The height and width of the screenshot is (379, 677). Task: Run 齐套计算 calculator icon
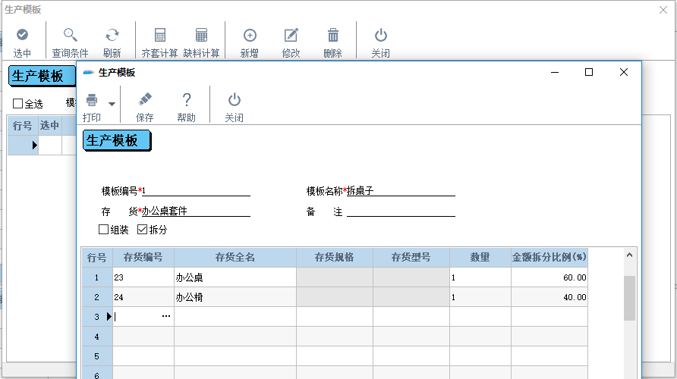click(x=159, y=35)
